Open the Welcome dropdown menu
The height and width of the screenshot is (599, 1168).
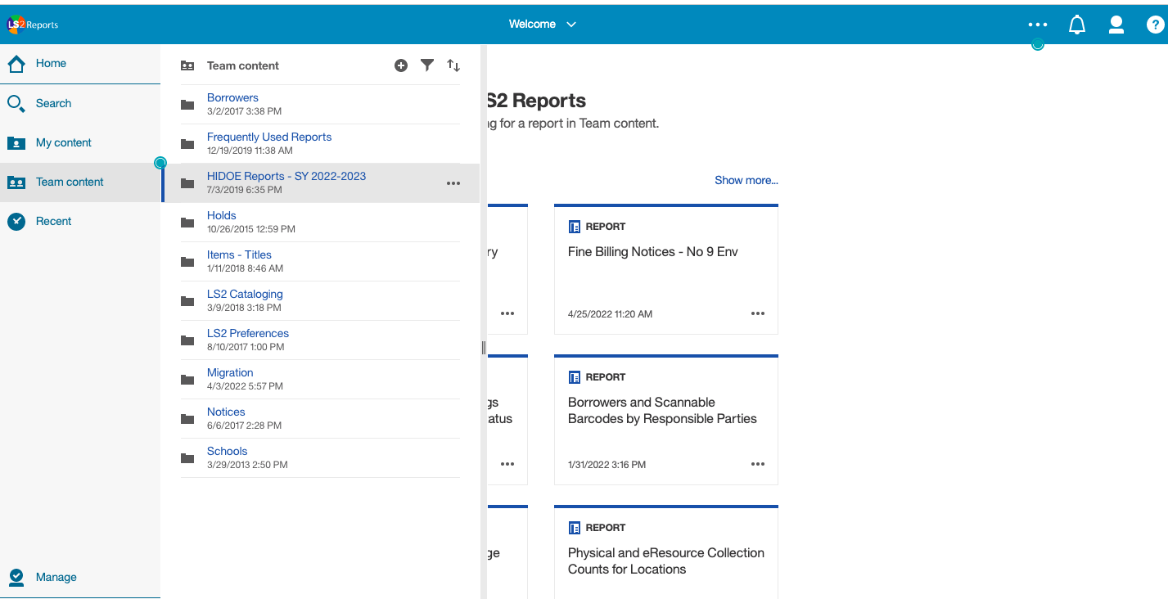pos(543,24)
